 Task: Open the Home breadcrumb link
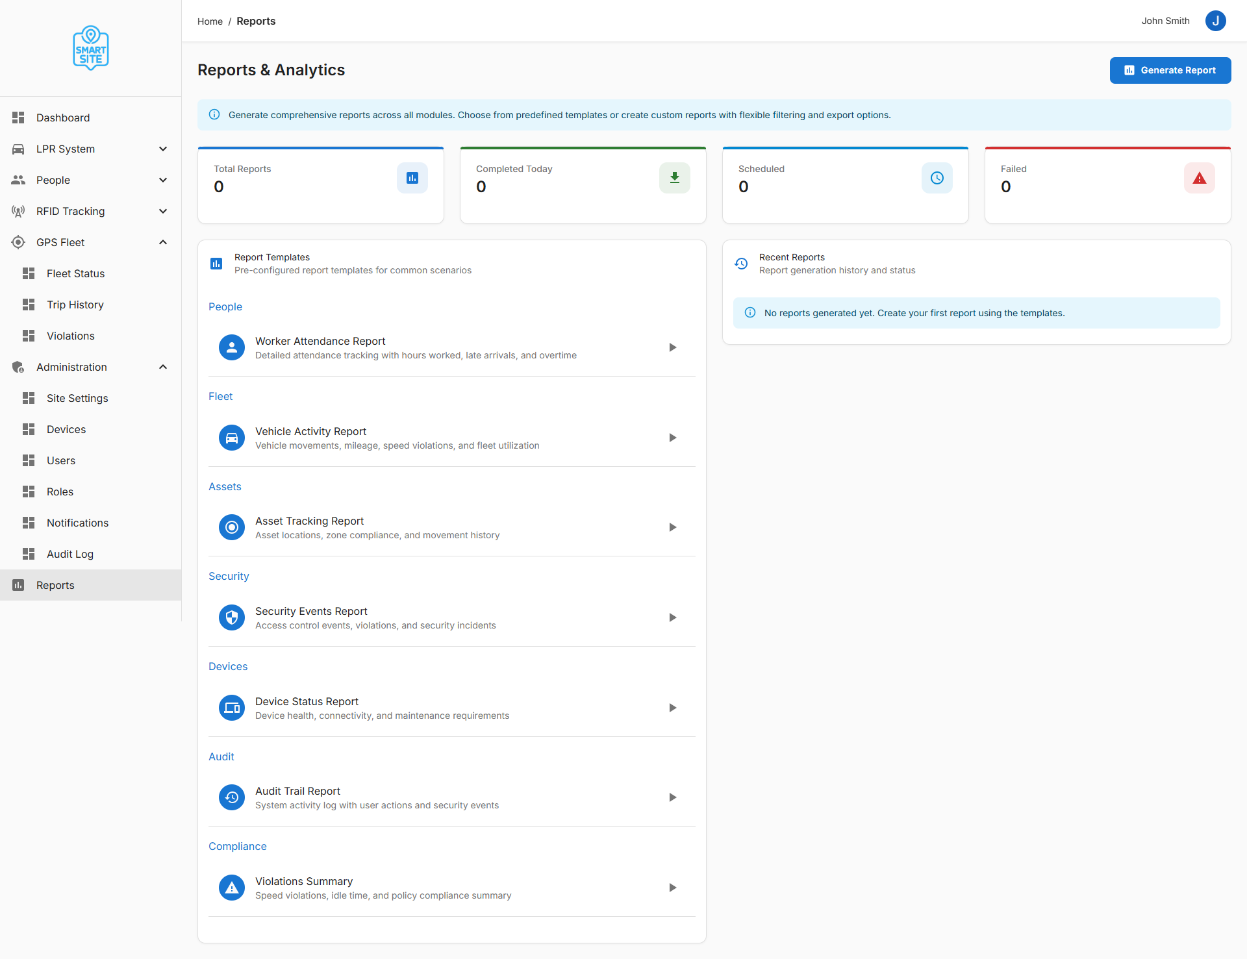coord(210,21)
